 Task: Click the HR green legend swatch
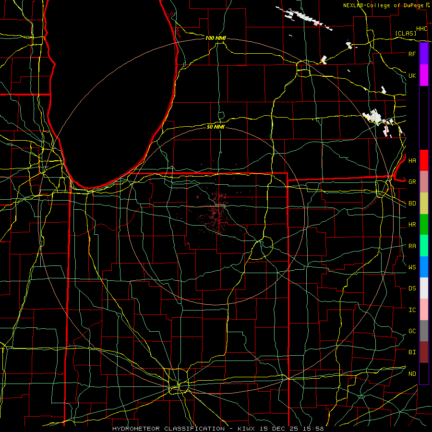coord(424,224)
